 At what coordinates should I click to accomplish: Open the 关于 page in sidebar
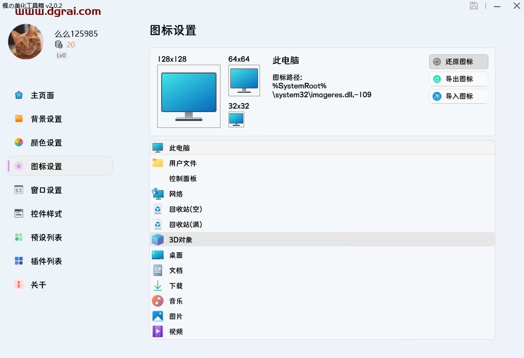tap(60, 285)
